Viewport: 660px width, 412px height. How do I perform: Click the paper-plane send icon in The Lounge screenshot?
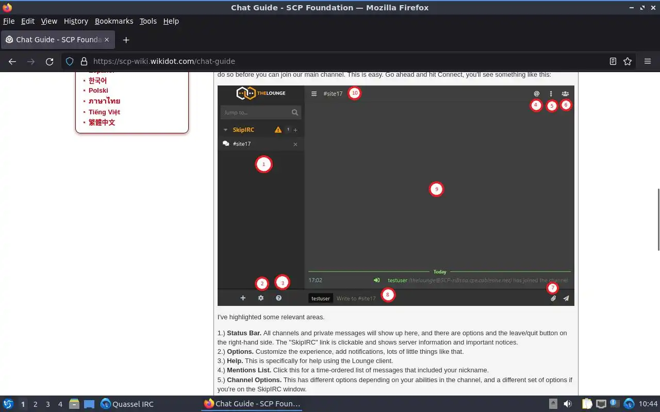pyautogui.click(x=566, y=298)
